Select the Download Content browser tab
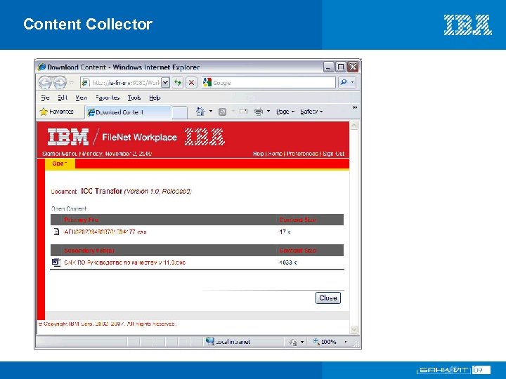506x379 pixels. 129,112
